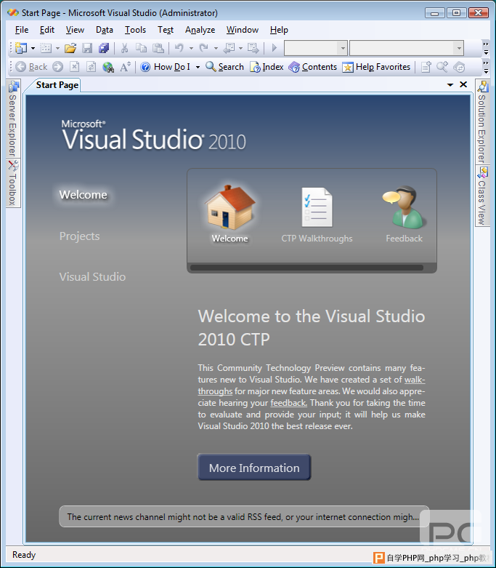Select Projects in the left navigation
Image resolution: width=496 pixels, height=568 pixels.
tap(80, 236)
